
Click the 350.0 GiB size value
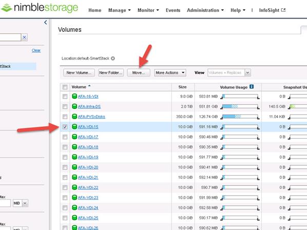[184, 117]
